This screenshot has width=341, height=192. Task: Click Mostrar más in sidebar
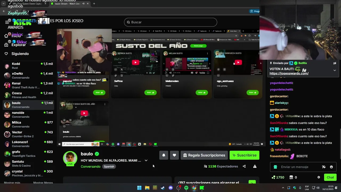(12, 183)
